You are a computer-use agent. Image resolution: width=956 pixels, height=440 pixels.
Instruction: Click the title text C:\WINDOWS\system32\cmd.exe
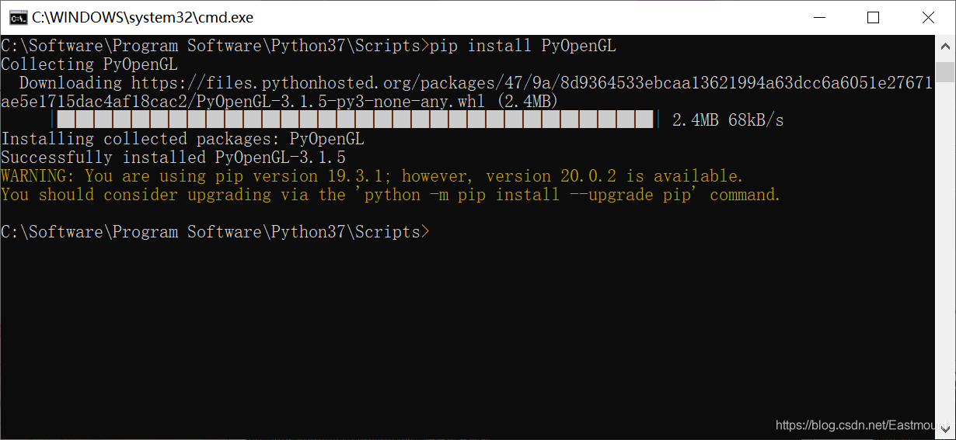142,17
